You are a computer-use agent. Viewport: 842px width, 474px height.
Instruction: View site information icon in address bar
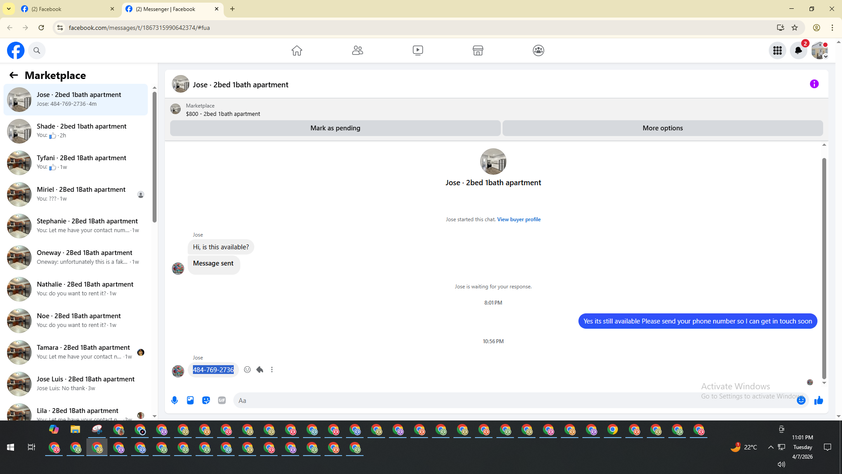pyautogui.click(x=60, y=28)
